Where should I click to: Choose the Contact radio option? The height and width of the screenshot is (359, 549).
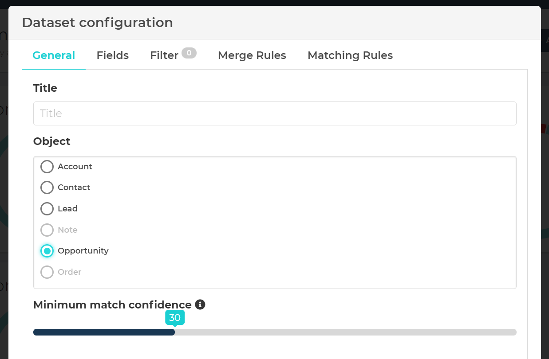point(47,187)
